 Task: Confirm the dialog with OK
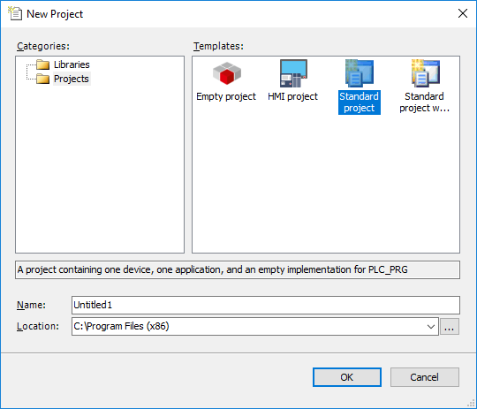[347, 377]
